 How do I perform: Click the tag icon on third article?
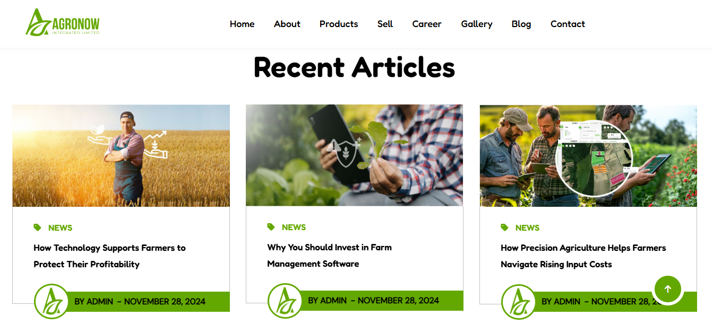pos(504,227)
